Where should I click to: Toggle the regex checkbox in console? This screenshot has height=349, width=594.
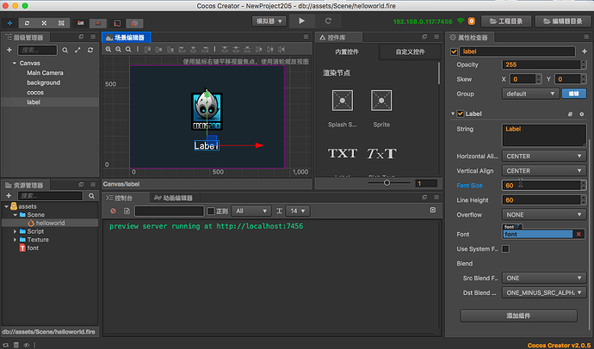(x=211, y=211)
